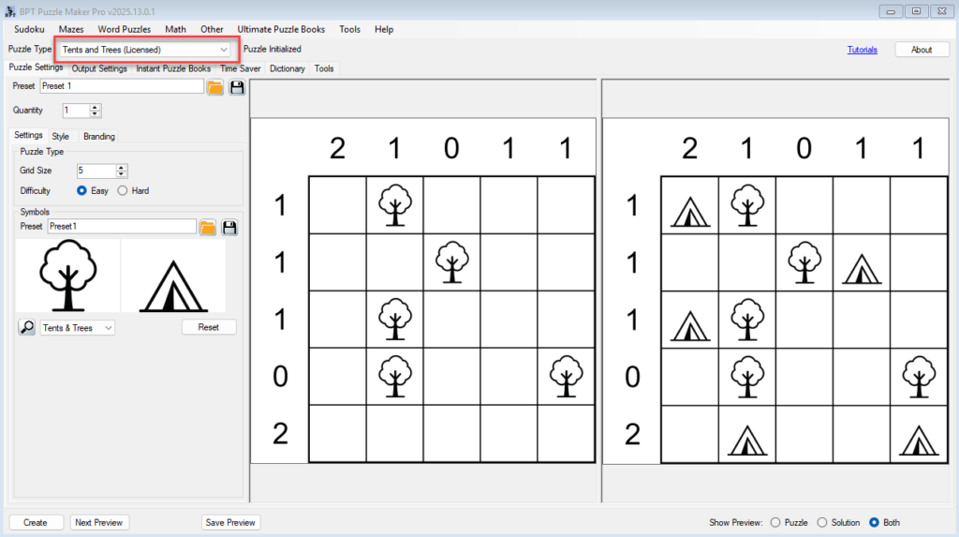Open the Puzzle Type dropdown
The height and width of the screenshot is (537, 959).
click(145, 49)
